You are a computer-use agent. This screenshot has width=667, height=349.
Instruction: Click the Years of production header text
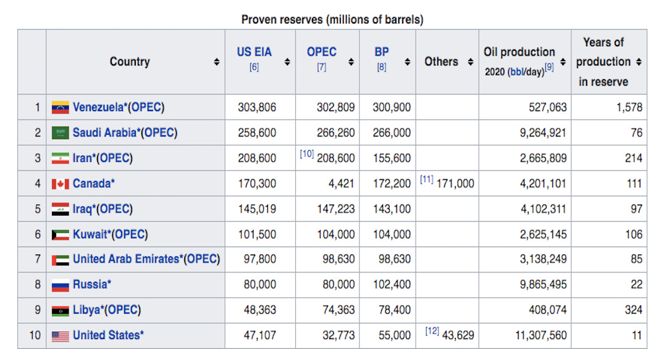coord(603,62)
